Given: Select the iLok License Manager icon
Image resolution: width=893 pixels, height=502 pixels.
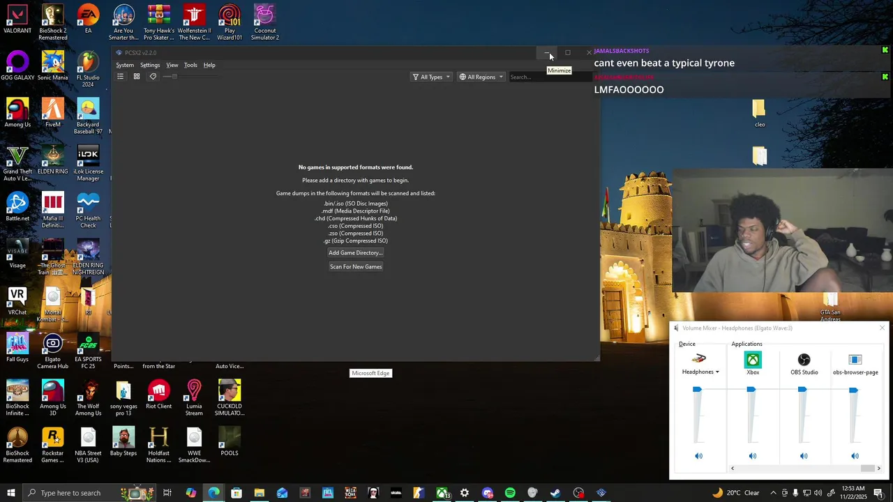Looking at the screenshot, I should (x=88, y=164).
